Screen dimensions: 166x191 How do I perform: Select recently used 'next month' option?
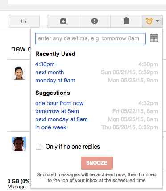[50, 72]
